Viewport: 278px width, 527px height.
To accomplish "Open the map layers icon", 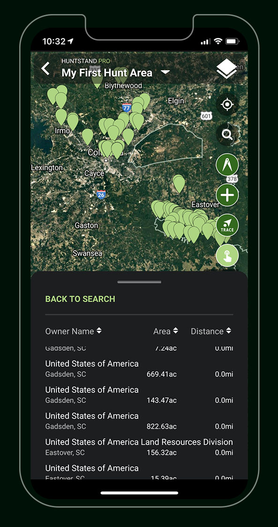I will click(227, 69).
